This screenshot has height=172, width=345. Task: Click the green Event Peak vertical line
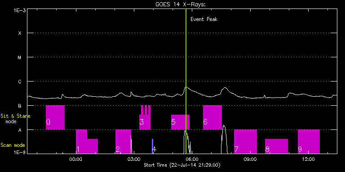point(186,81)
